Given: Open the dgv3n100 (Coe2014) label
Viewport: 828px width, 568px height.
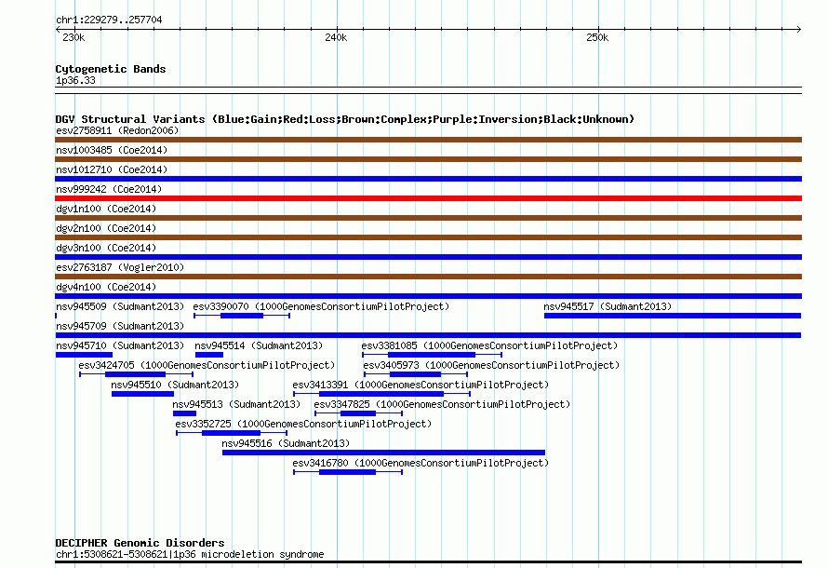Looking at the screenshot, I should point(106,248).
